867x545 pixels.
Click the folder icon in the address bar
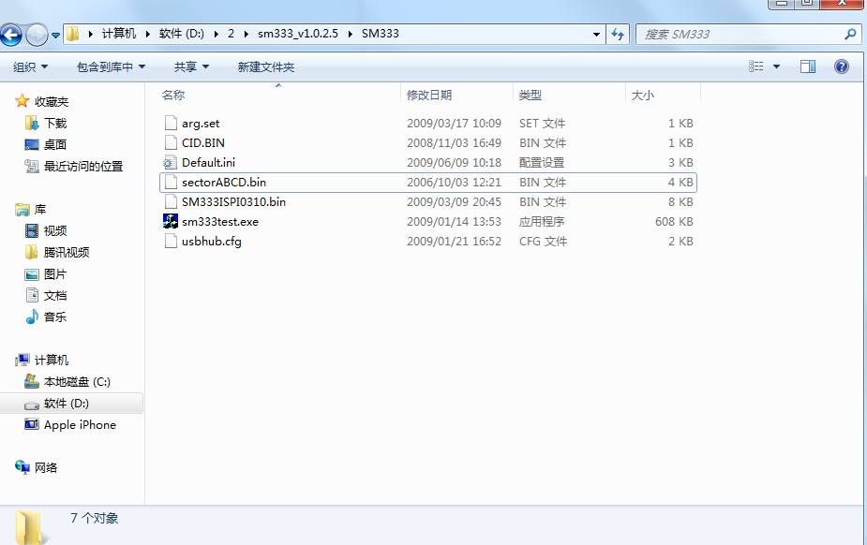(x=72, y=34)
